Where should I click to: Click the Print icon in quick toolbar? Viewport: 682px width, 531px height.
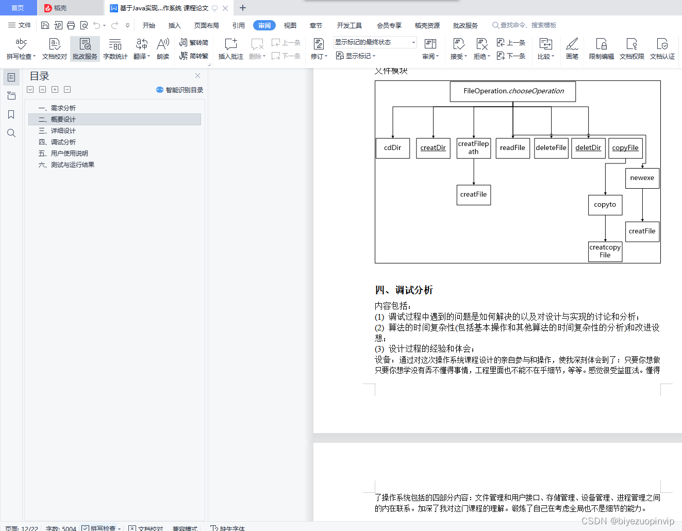coord(71,25)
